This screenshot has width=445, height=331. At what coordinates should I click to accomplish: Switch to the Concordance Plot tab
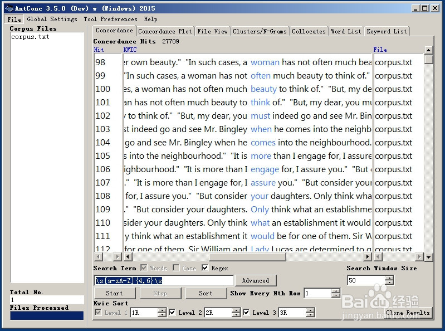point(165,31)
